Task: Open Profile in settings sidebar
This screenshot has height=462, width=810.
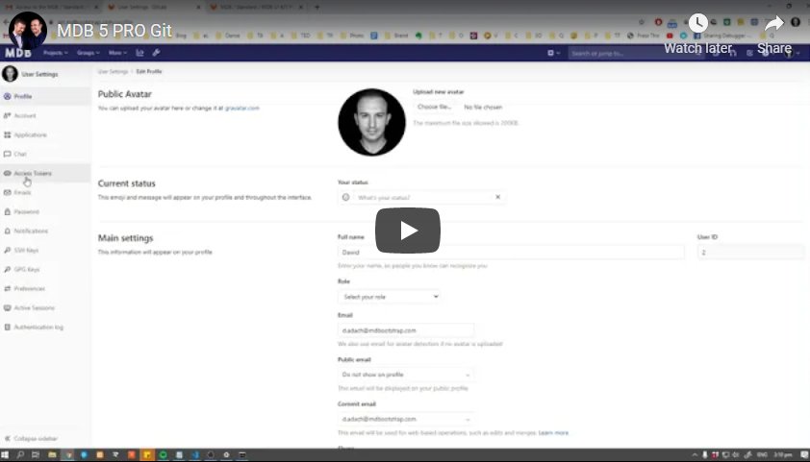Action: (45, 96)
